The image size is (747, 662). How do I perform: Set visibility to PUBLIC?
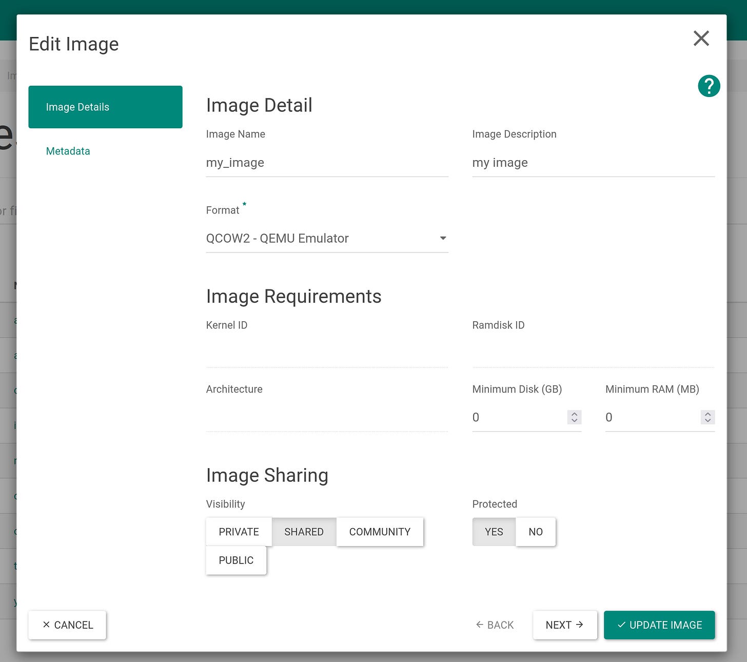(236, 560)
